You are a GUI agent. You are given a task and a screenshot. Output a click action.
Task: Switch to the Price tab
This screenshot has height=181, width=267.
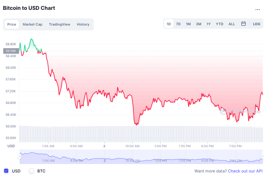[x=11, y=24]
